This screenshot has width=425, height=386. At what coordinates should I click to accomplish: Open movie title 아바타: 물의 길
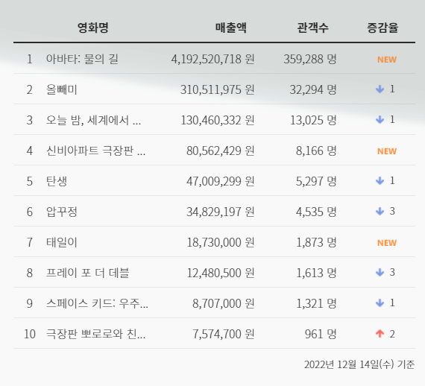point(82,59)
